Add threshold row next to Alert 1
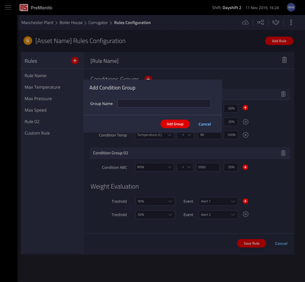The height and width of the screenshot is (282, 305). (245, 201)
